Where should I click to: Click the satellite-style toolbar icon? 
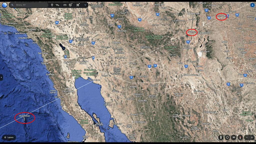coord(78,5)
